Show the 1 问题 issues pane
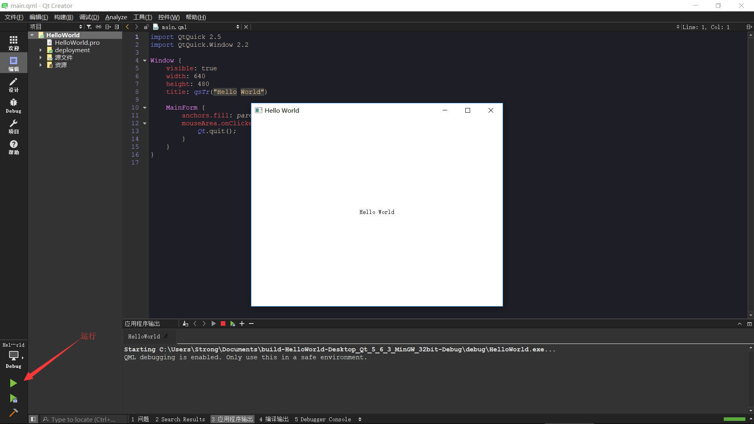 140,419
